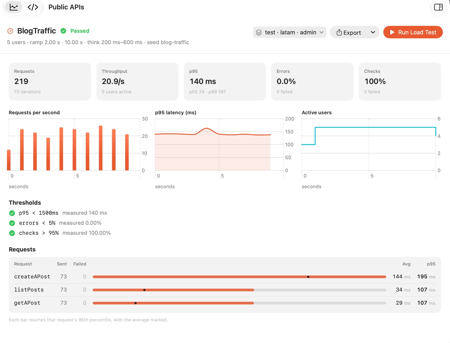Screen dimensions: 450x343
Task: Expand the Export options chevron
Action: pos(373,32)
